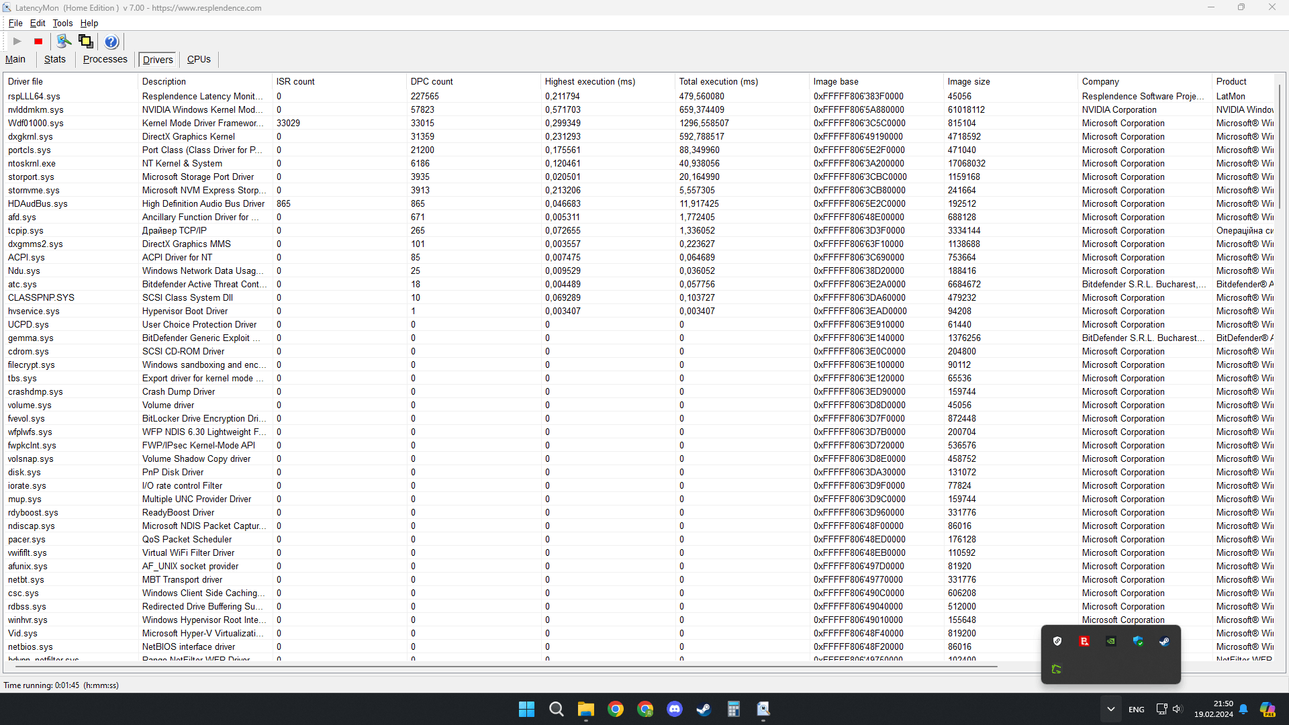The image size is (1289, 725).
Task: Click the Start monitoring button (green play icon)
Action: pos(16,42)
